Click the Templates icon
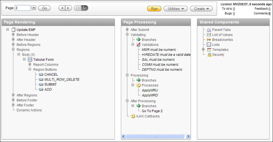273x142 pixels. [209, 50]
